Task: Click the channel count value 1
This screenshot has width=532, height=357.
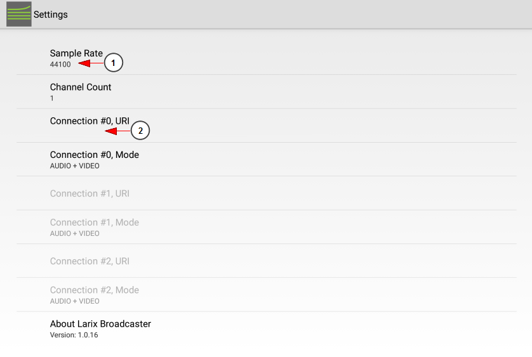Action: (x=52, y=98)
